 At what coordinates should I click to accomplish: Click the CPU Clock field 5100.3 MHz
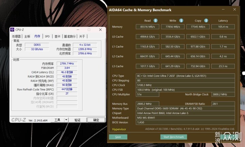point(185,85)
